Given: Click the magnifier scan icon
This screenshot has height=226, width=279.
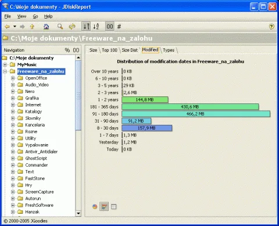Looking at the screenshot, I should (x=60, y=27).
